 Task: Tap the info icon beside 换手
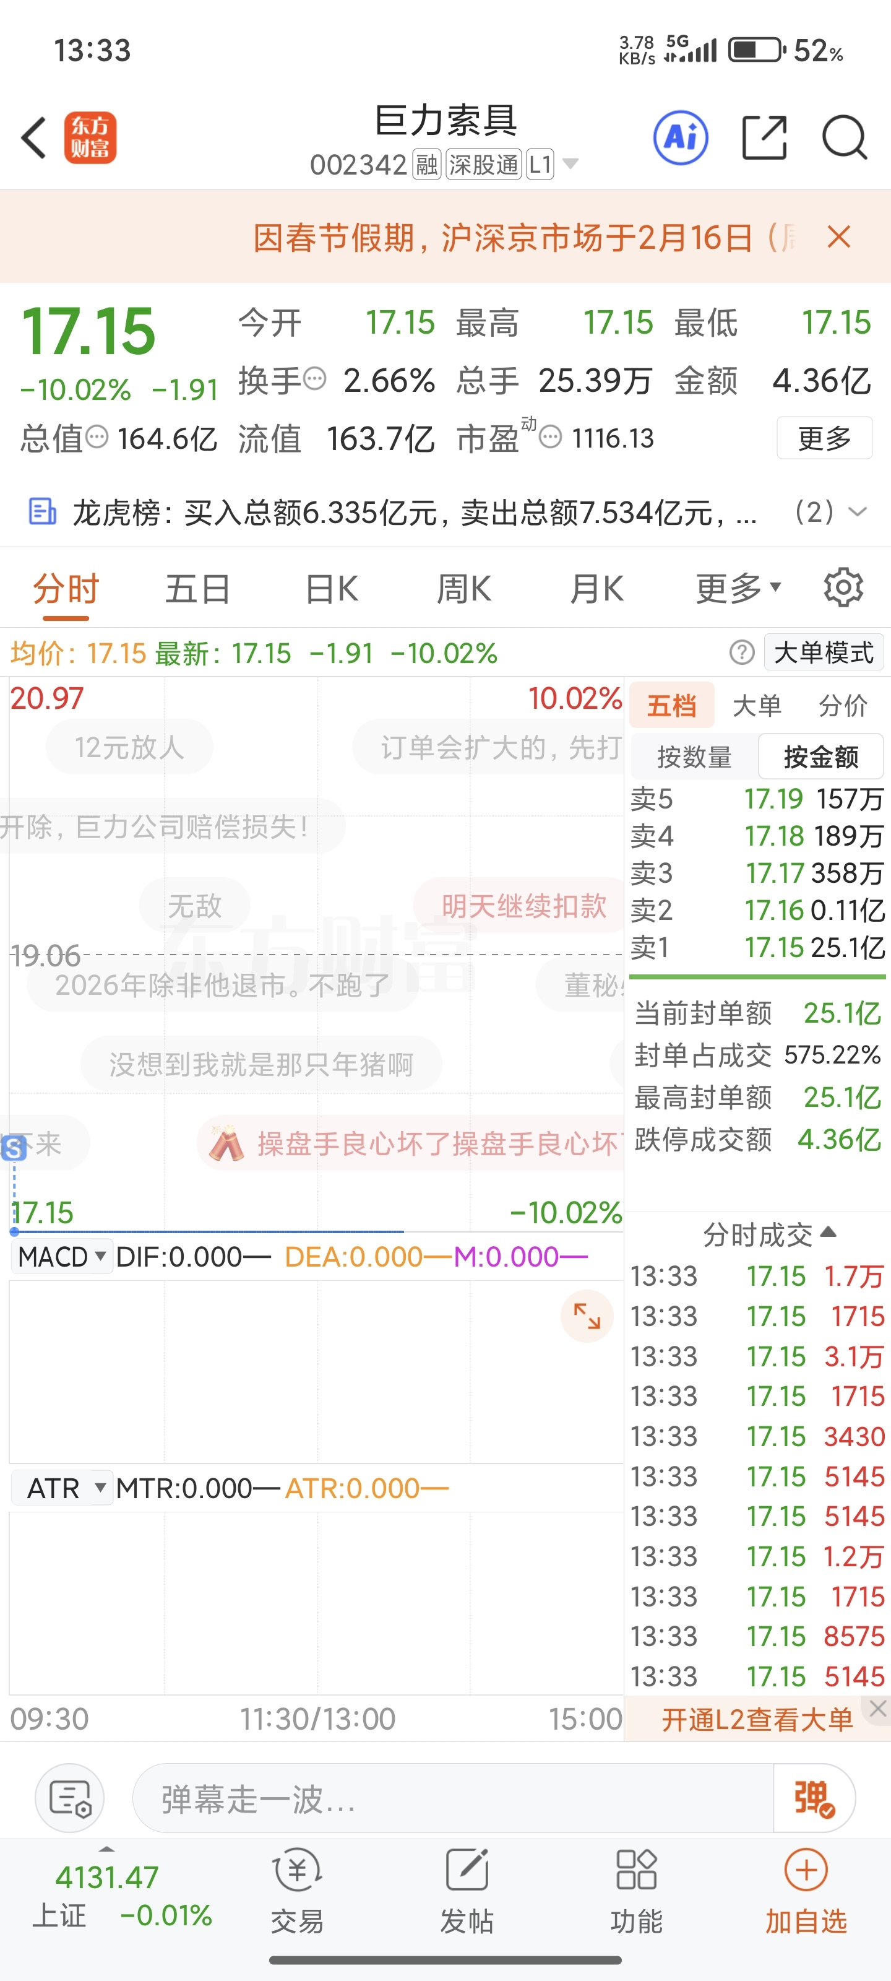click(314, 379)
